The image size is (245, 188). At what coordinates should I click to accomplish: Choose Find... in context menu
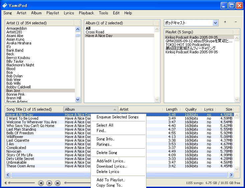118,131
